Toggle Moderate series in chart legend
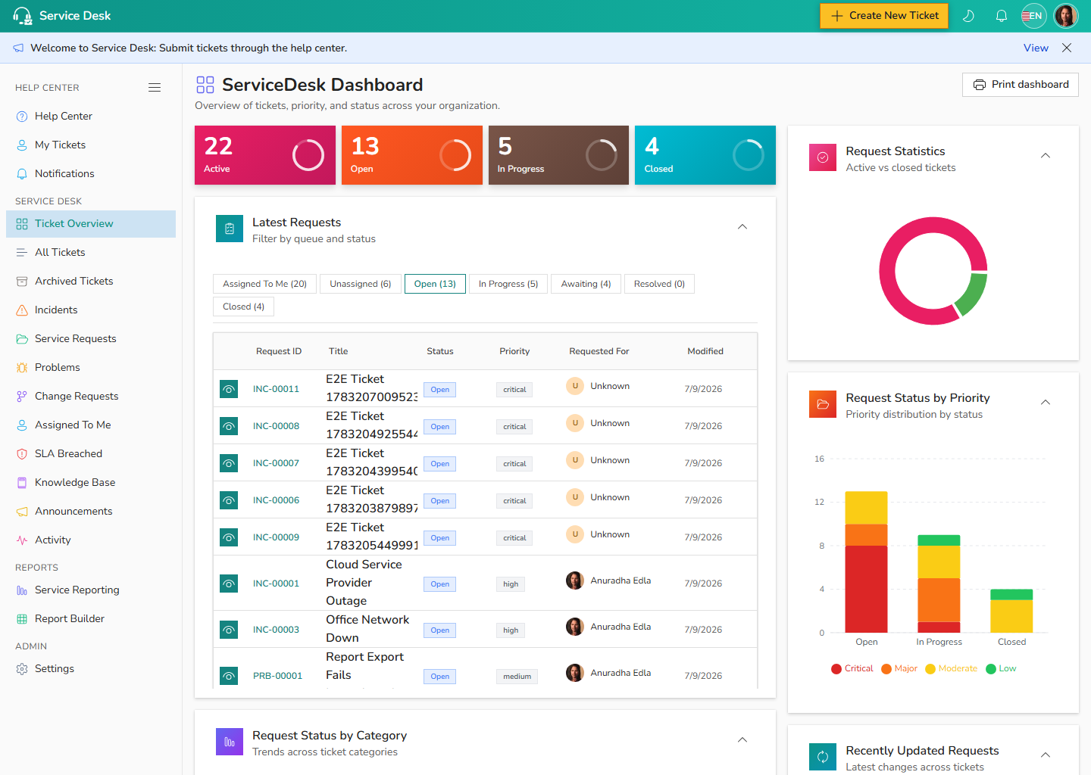The image size is (1091, 775). (952, 669)
